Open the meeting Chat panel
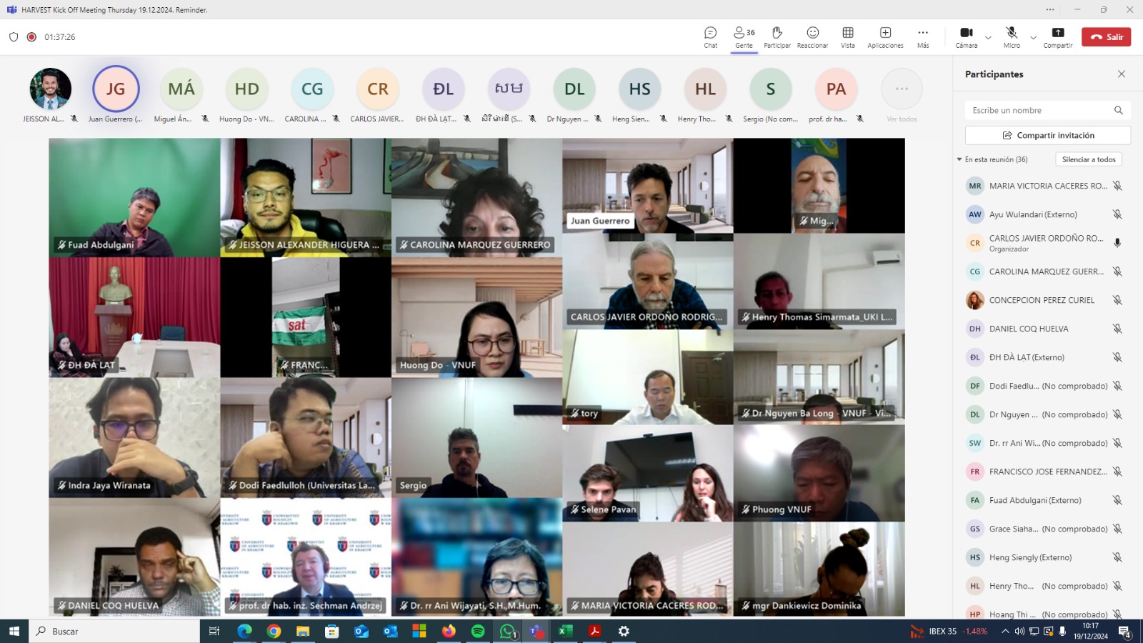1143x643 pixels. 710,37
